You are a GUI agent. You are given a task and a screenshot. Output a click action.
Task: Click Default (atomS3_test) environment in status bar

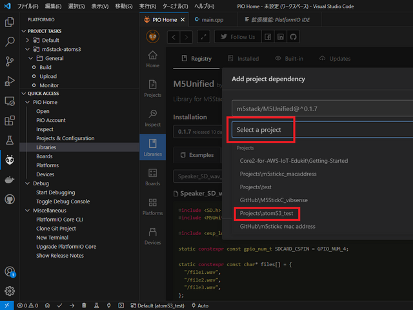coord(157,305)
